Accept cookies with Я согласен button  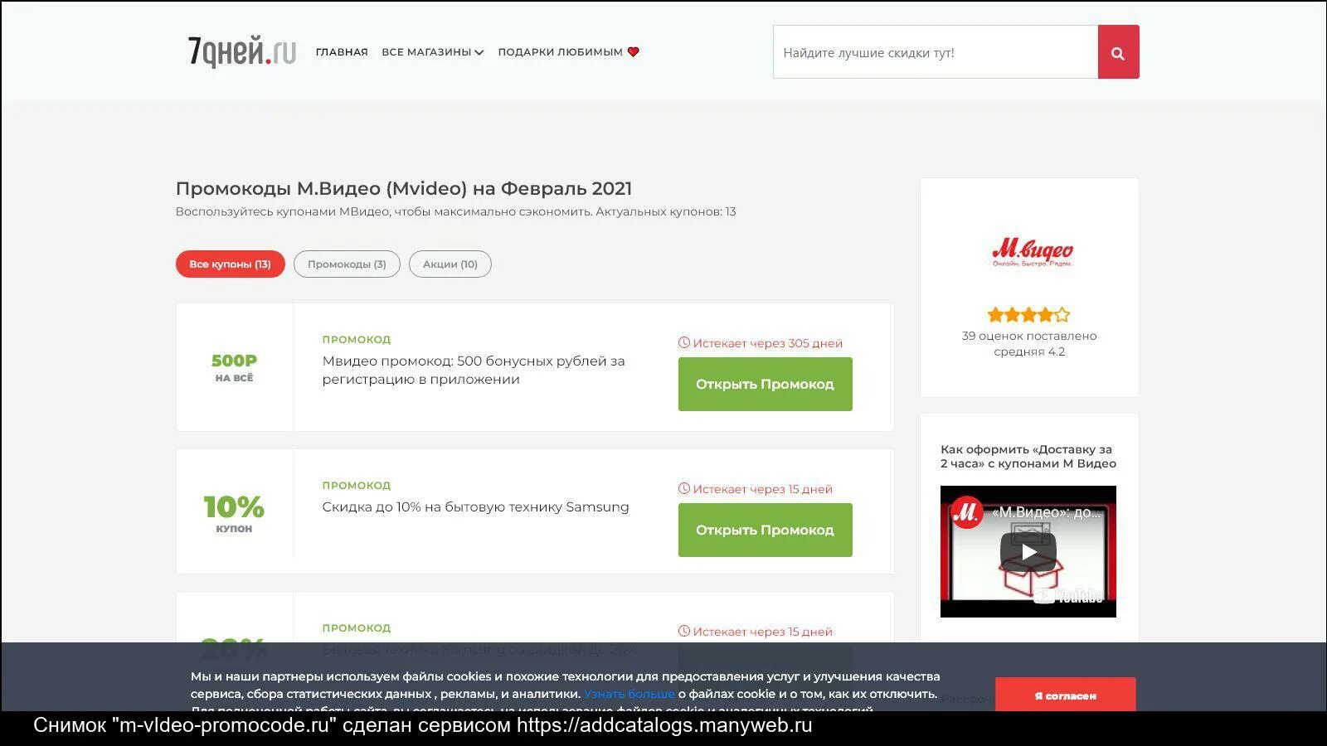(1067, 695)
